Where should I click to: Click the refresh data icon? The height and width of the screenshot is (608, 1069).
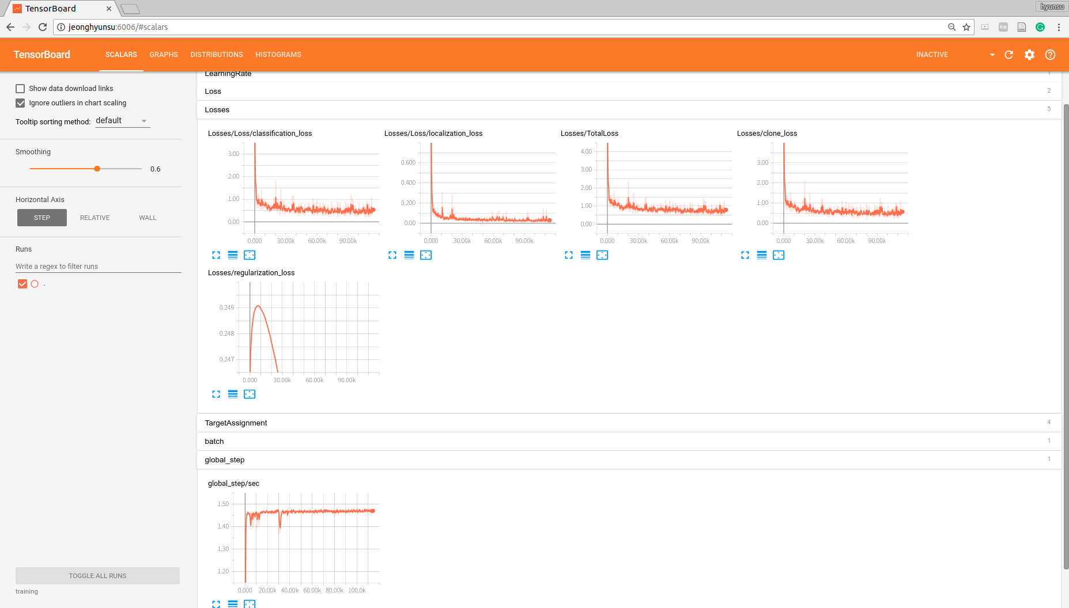pyautogui.click(x=1008, y=55)
